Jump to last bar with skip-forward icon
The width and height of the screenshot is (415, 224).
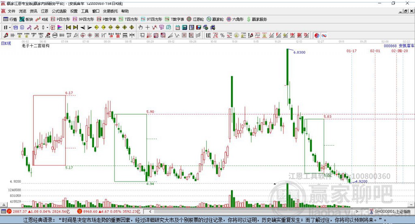[x=75, y=27]
